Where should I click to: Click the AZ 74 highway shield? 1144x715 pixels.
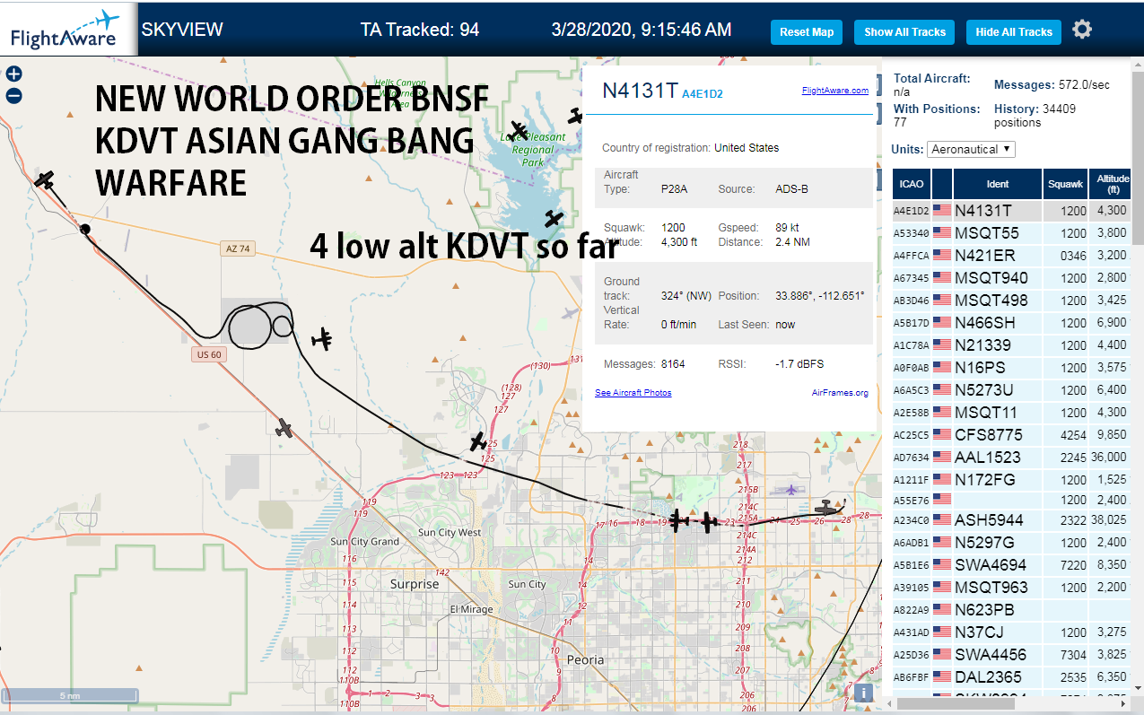pyautogui.click(x=239, y=249)
